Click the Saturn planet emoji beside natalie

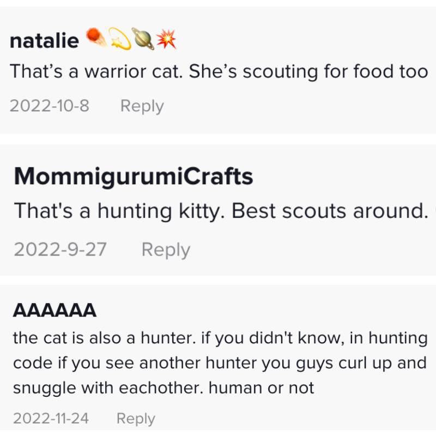pos(143,39)
